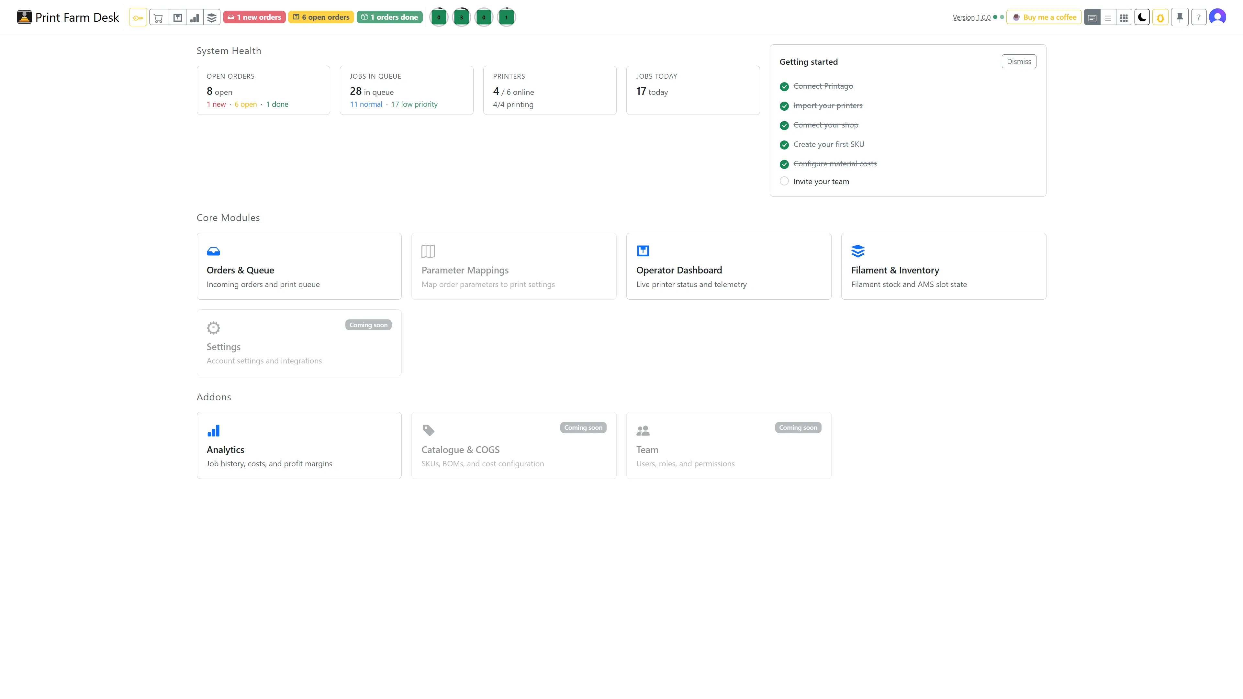This screenshot has width=1243, height=699.
Task: Open the Orders & Queue module card
Action: pos(299,266)
